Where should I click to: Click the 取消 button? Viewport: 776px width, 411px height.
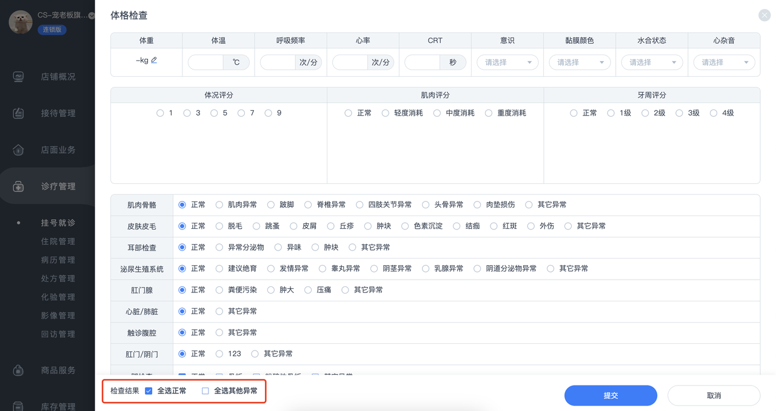point(714,395)
